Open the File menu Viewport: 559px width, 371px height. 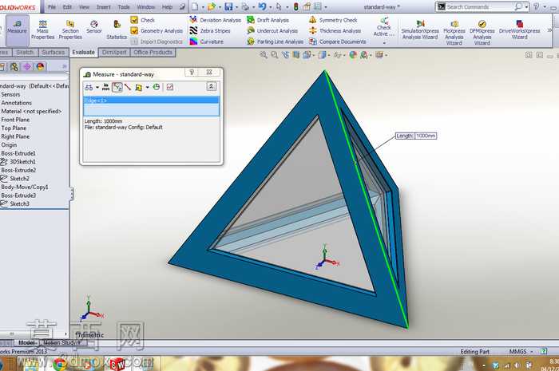(52, 6)
